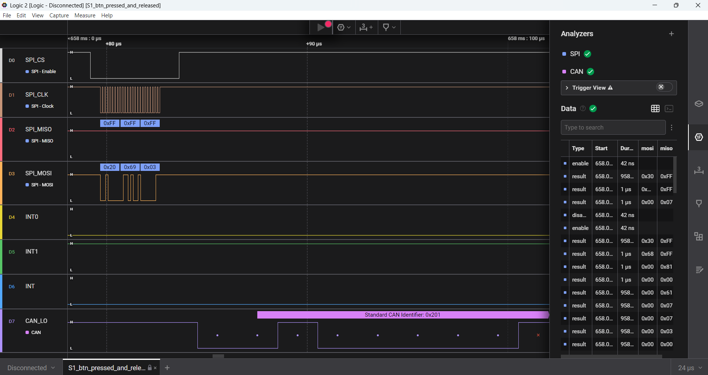The width and height of the screenshot is (708, 375).
Task: Open the Extensions sidebar panel
Action: click(x=698, y=237)
